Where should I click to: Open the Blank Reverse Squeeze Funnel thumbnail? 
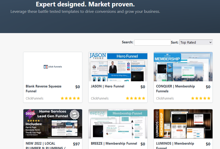tap(53, 67)
